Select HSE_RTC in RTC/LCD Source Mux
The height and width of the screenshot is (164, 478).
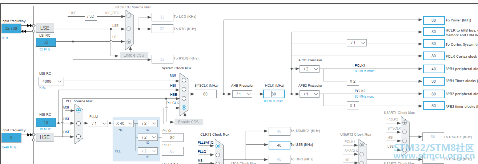pos(129,16)
